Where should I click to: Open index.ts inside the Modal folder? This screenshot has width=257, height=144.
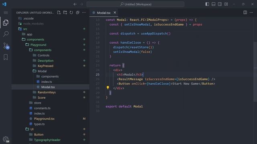click(47, 82)
